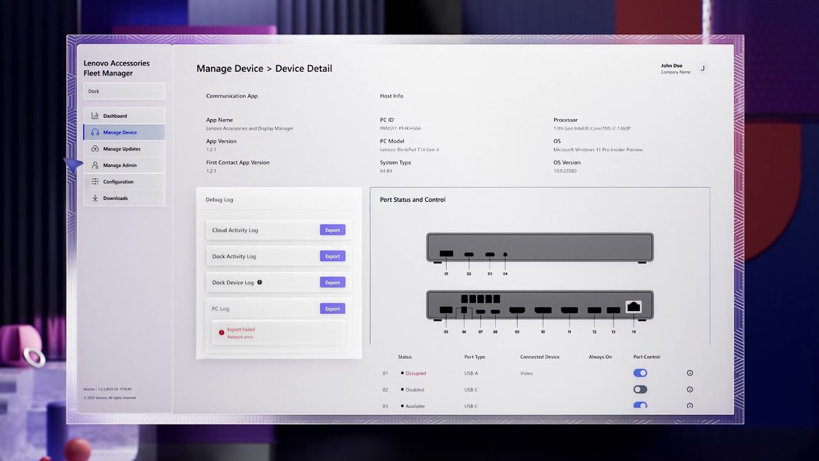
Task: Click the Connected Device column header
Action: (540, 357)
